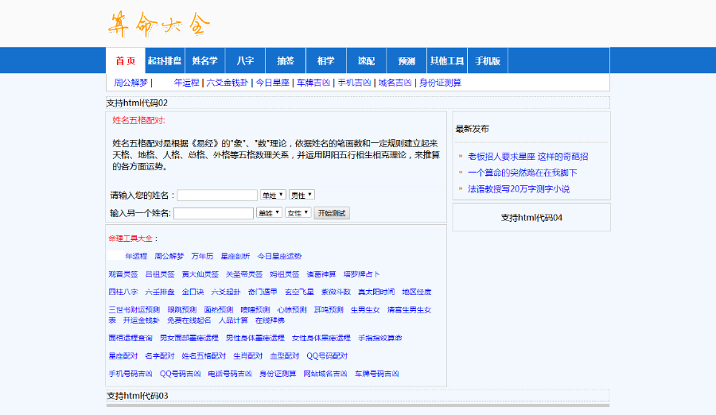Image resolution: width=716 pixels, height=415 pixels.
Task: Expand the 单姓 dropdown in first name row
Action: (x=273, y=195)
